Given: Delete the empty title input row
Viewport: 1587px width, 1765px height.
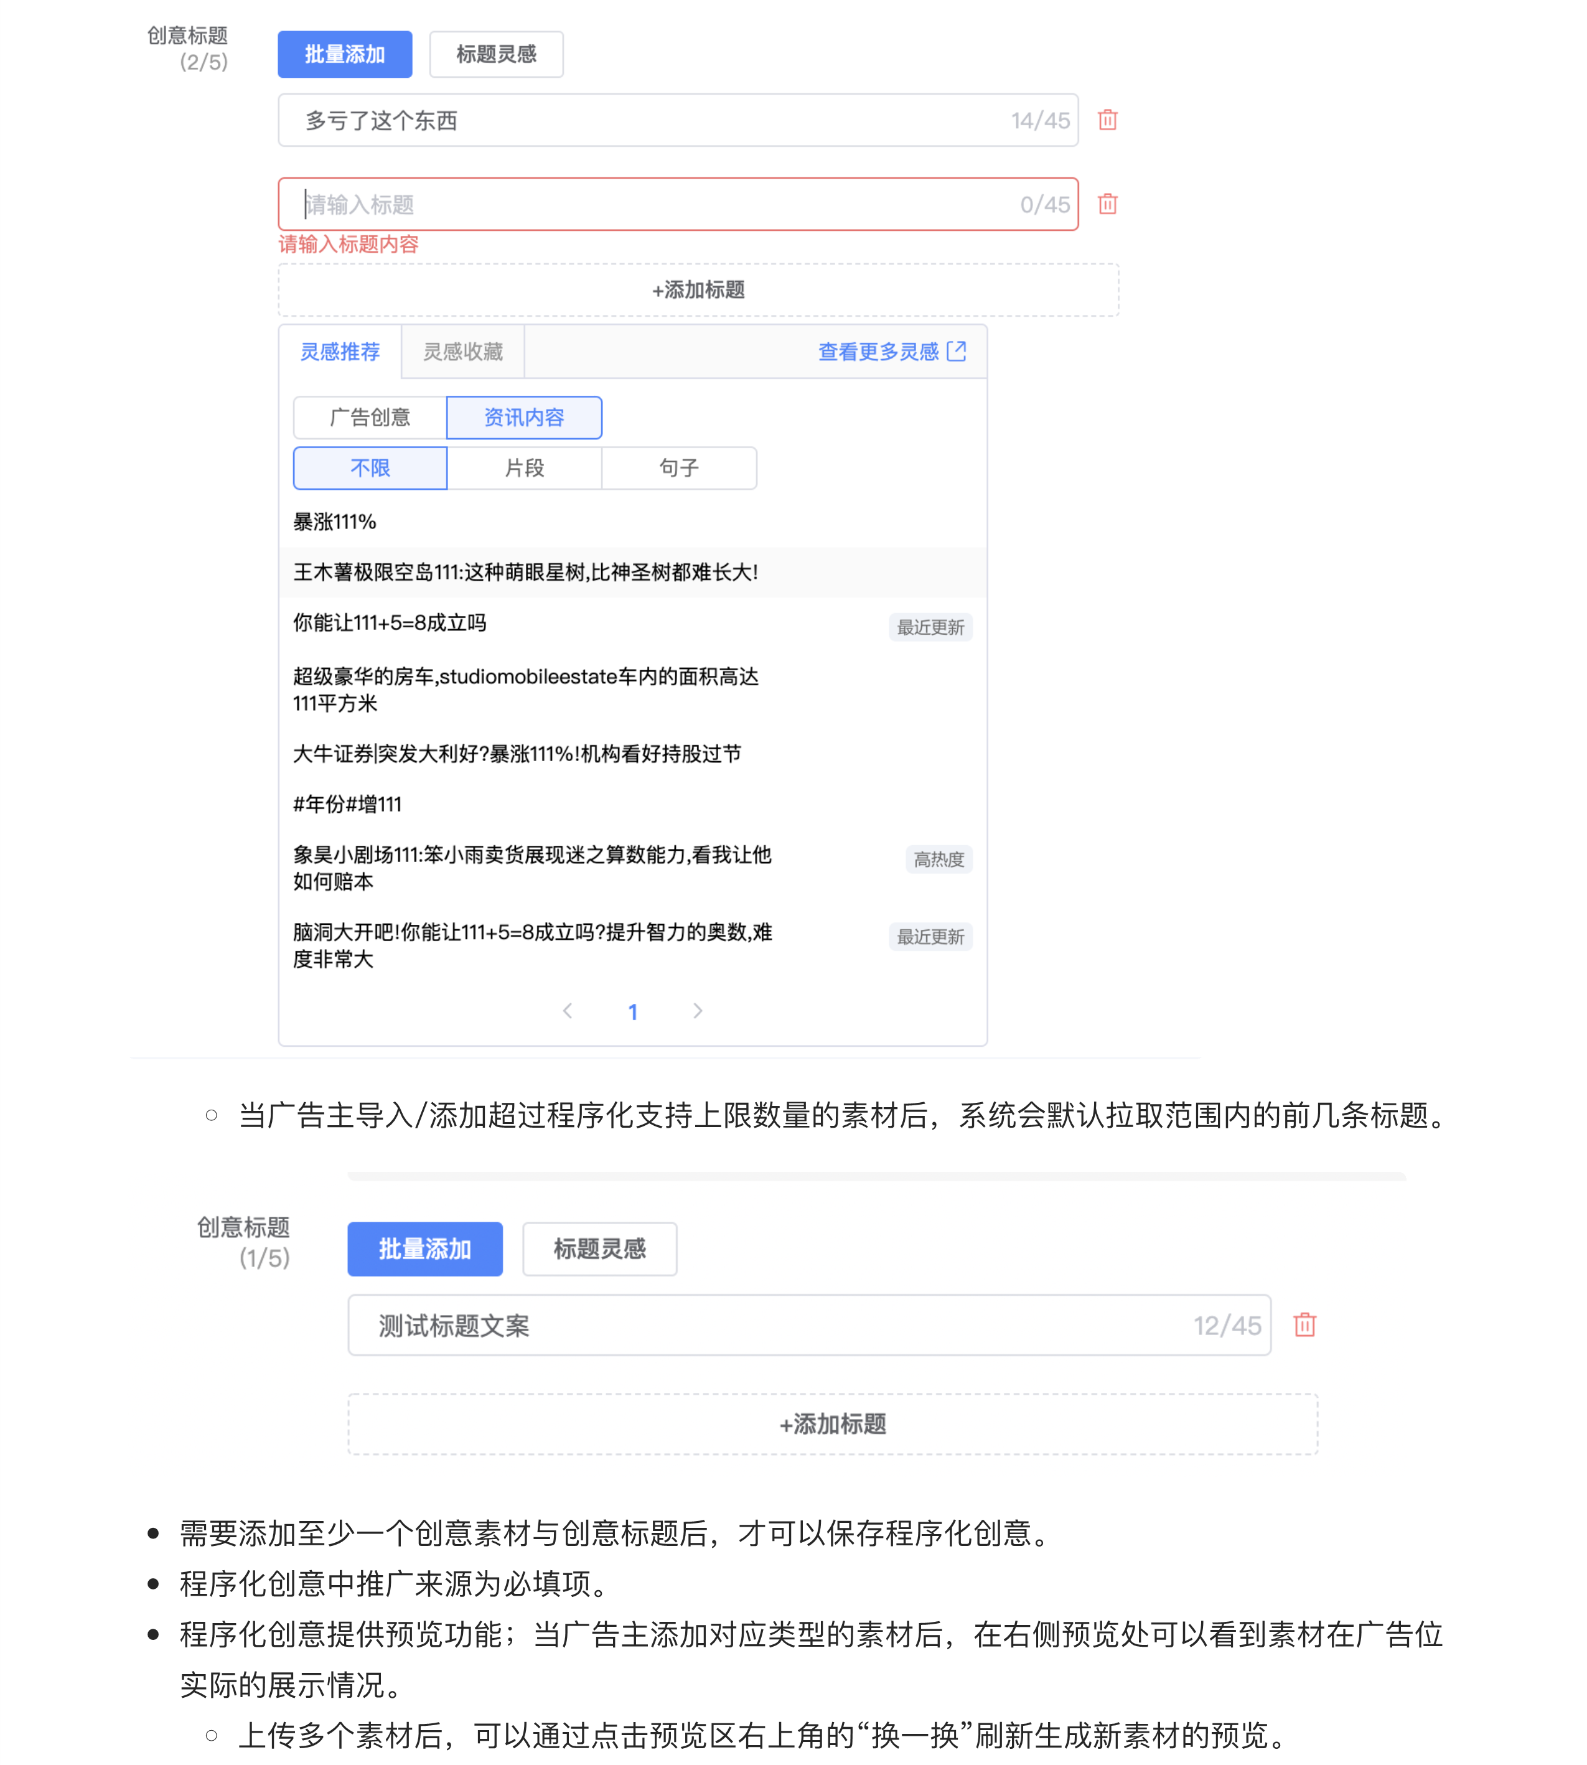Looking at the screenshot, I should pyautogui.click(x=1107, y=204).
